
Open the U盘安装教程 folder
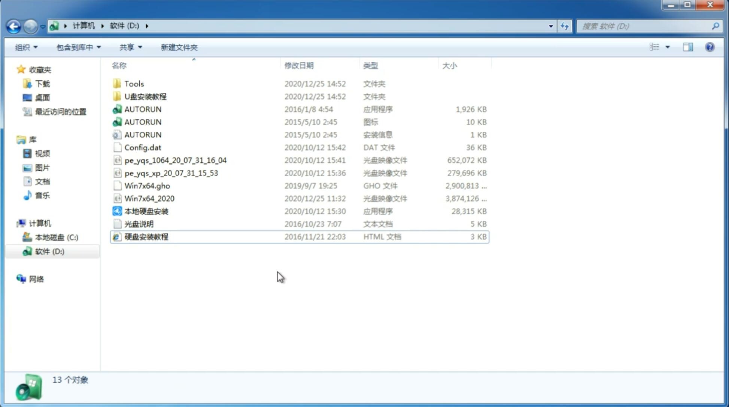point(145,97)
